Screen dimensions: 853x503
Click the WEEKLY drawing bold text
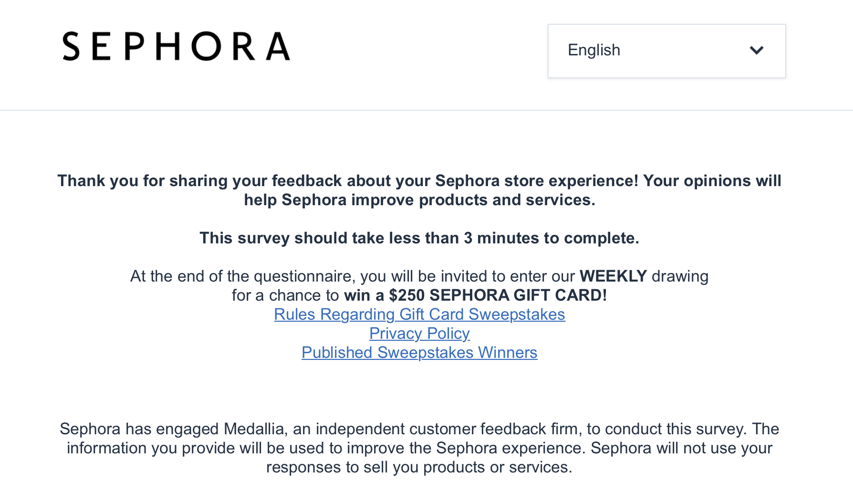click(612, 276)
